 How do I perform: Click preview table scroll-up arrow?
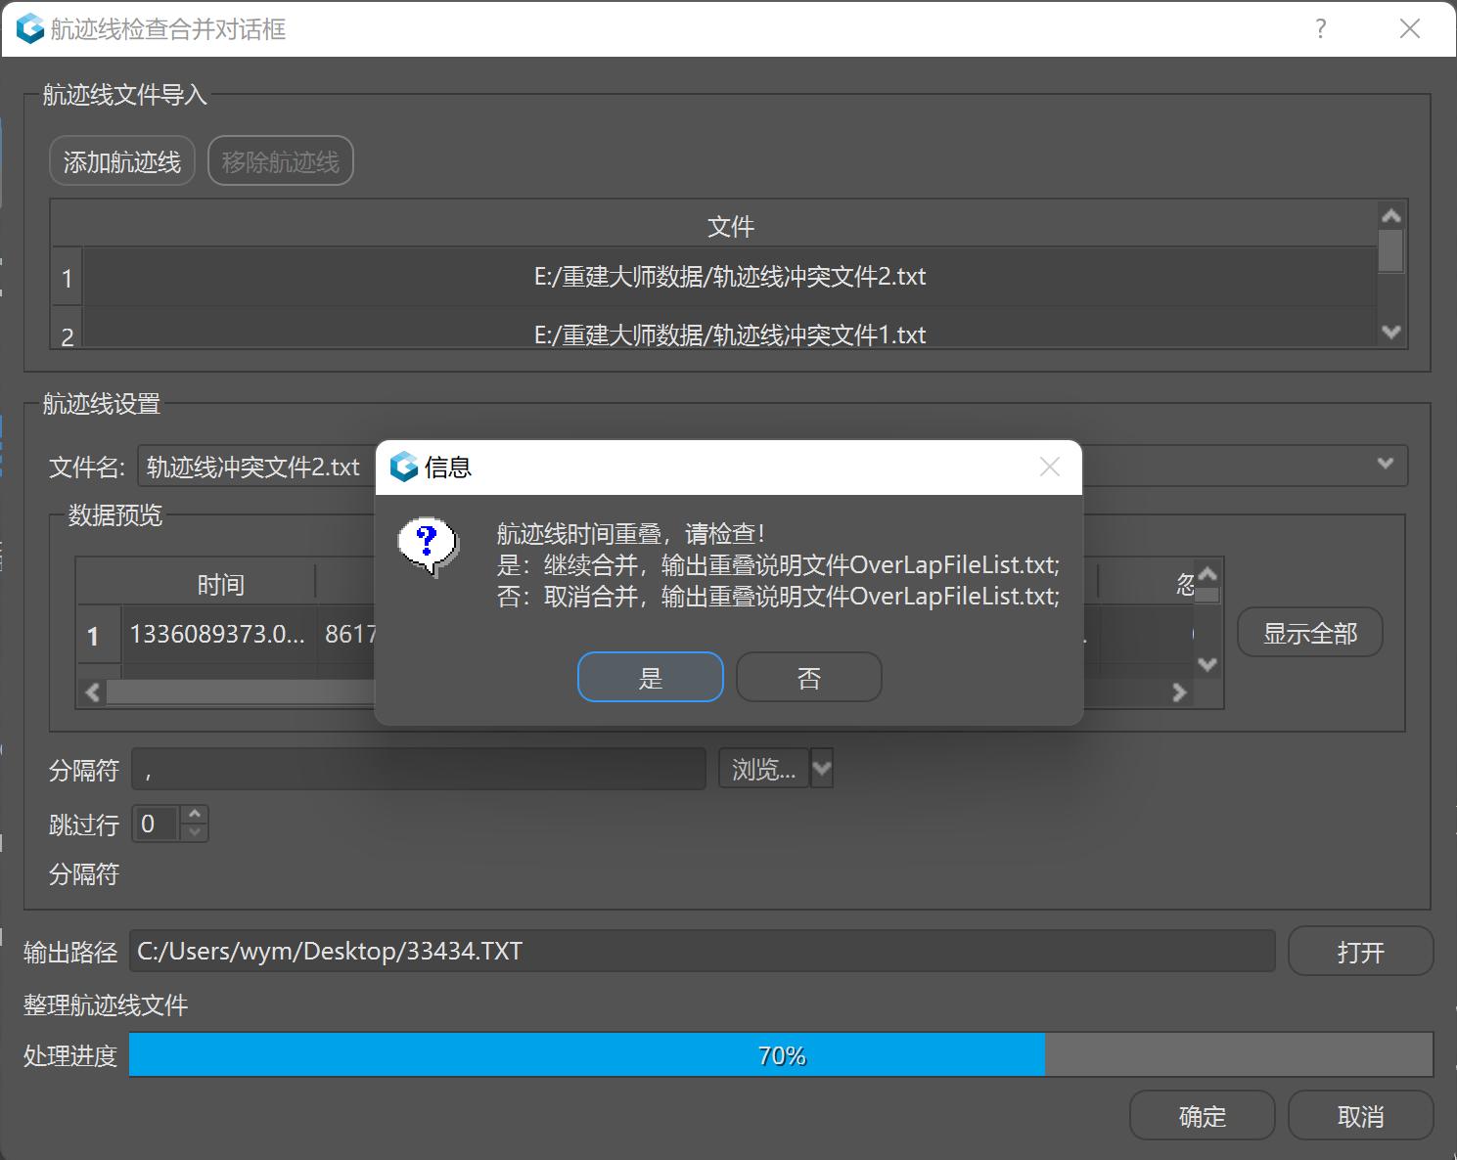[1208, 574]
